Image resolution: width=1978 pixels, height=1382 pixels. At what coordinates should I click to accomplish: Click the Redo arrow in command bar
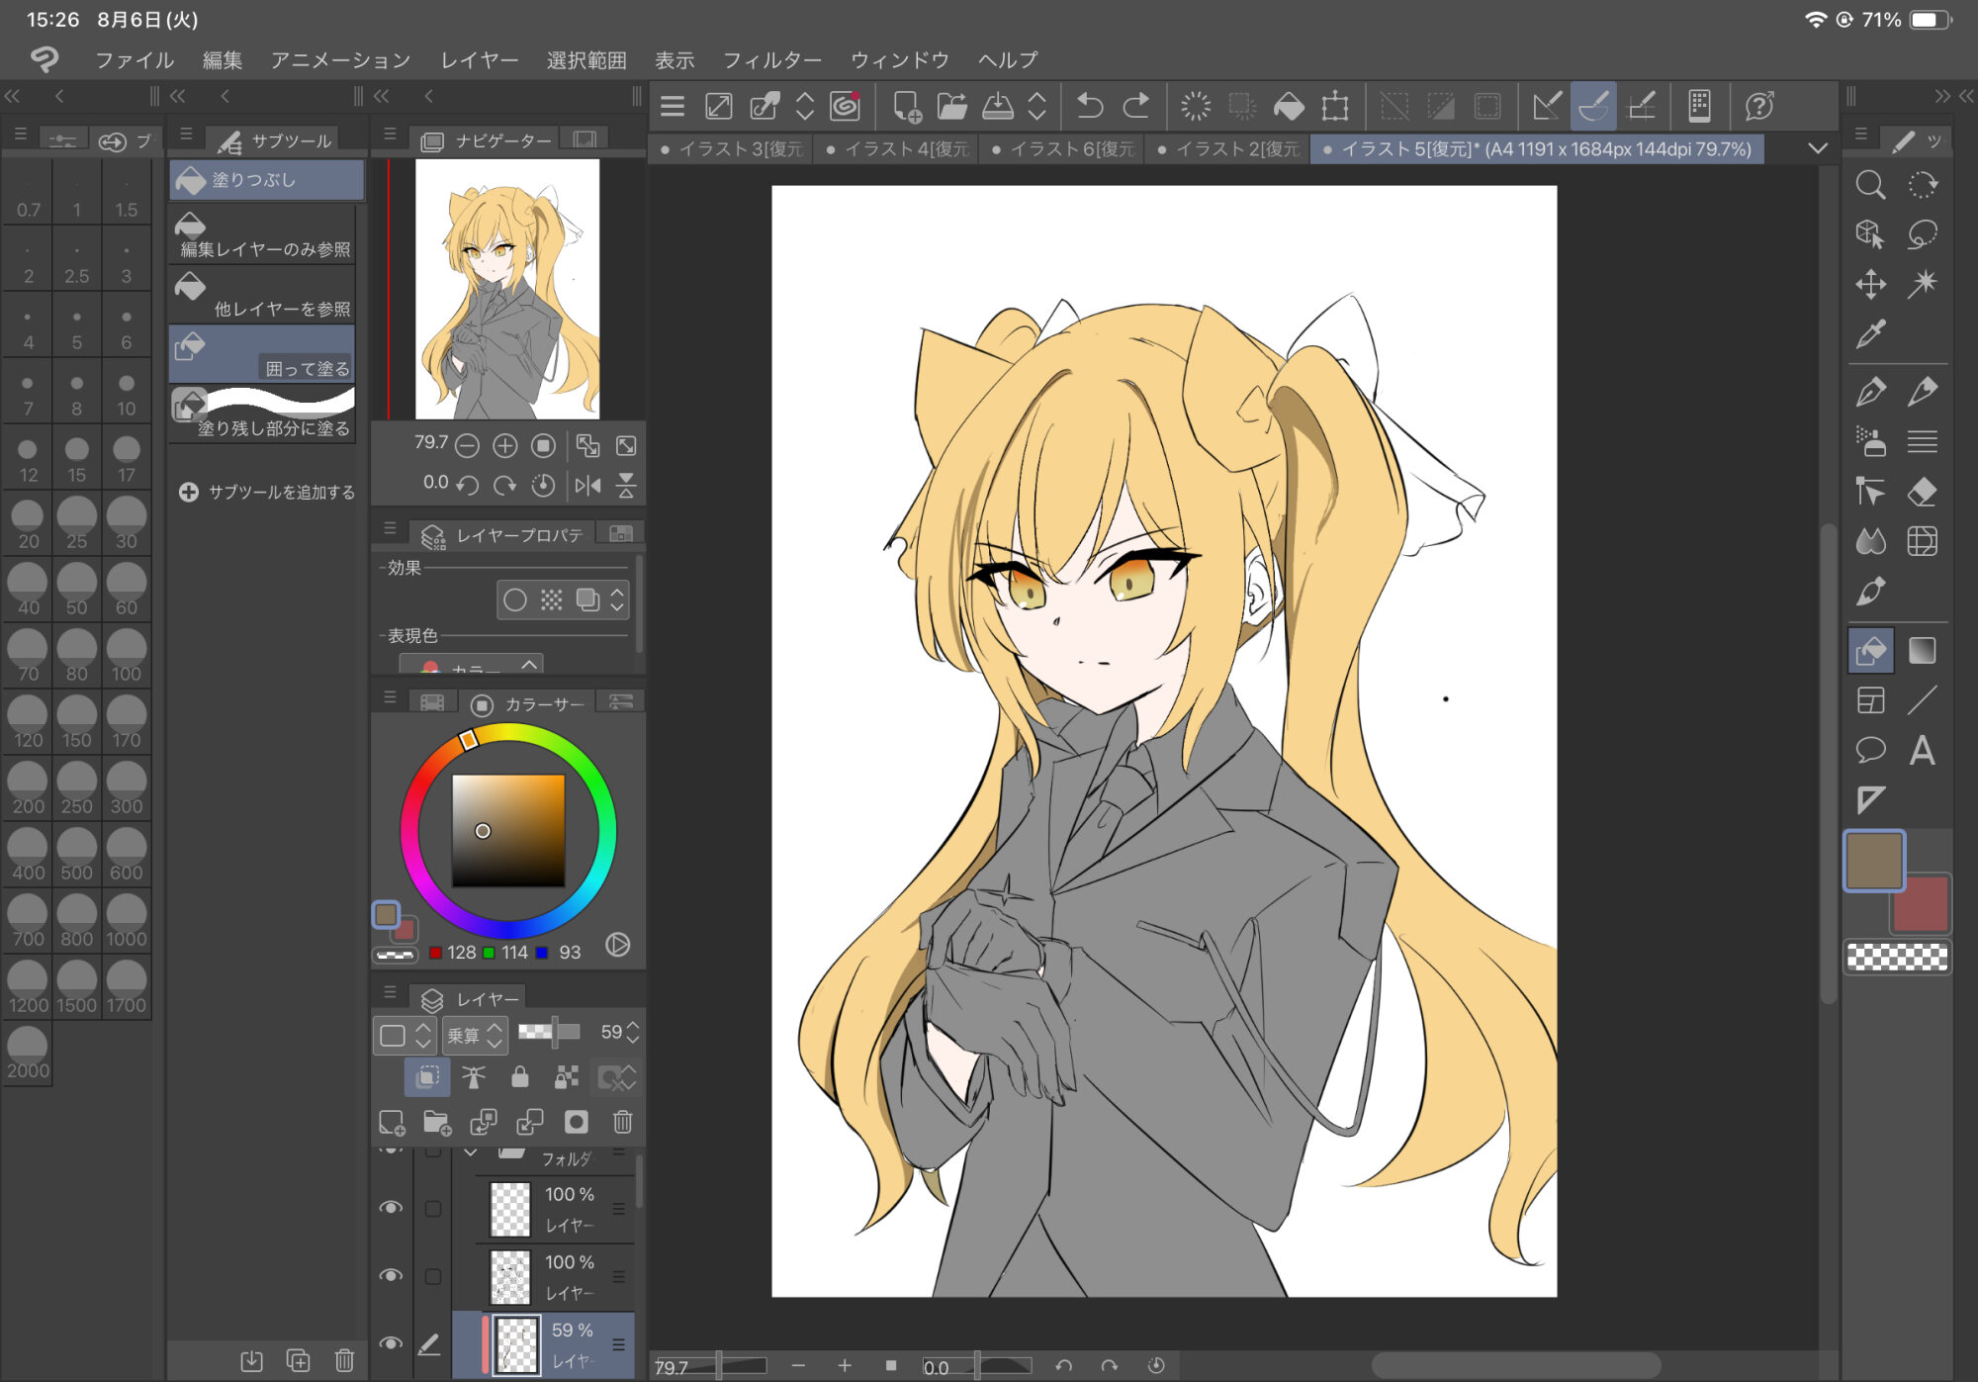coord(1136,106)
